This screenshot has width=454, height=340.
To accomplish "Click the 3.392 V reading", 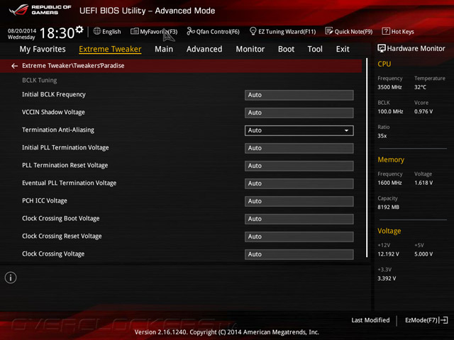I will click(x=387, y=278).
